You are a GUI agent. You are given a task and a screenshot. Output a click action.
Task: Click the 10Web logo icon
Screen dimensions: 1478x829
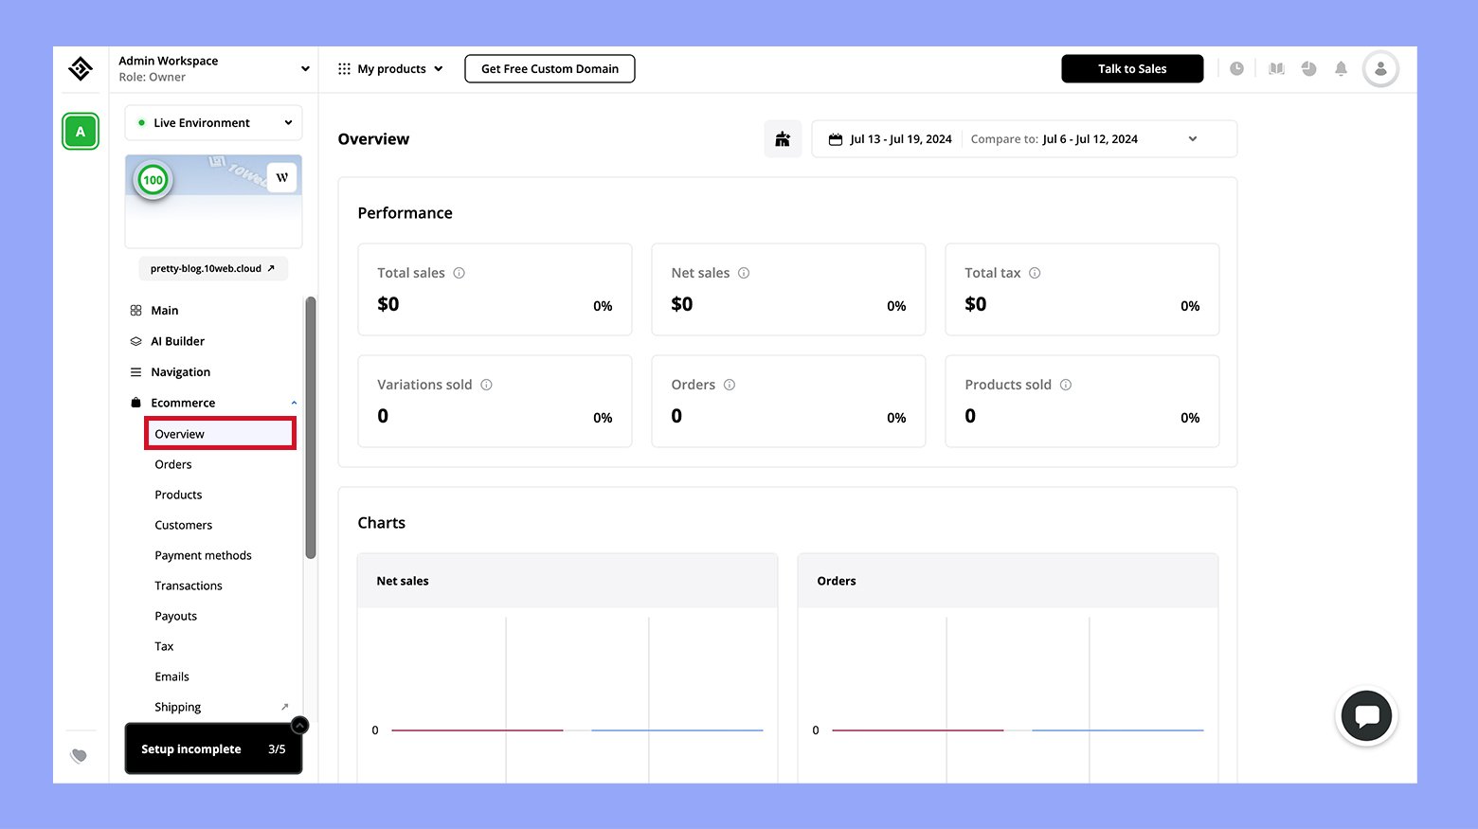[x=81, y=69]
